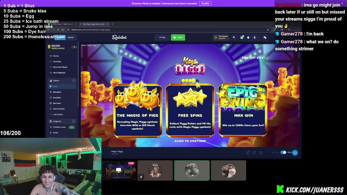Click the Click To Continue text
347x195 pixels.
[x=190, y=141]
